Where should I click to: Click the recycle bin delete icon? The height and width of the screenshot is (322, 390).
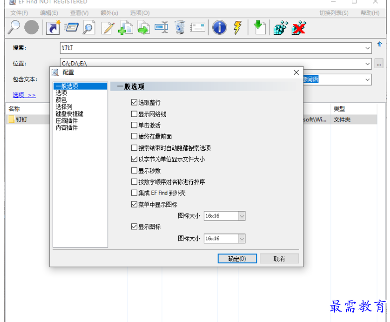180,27
